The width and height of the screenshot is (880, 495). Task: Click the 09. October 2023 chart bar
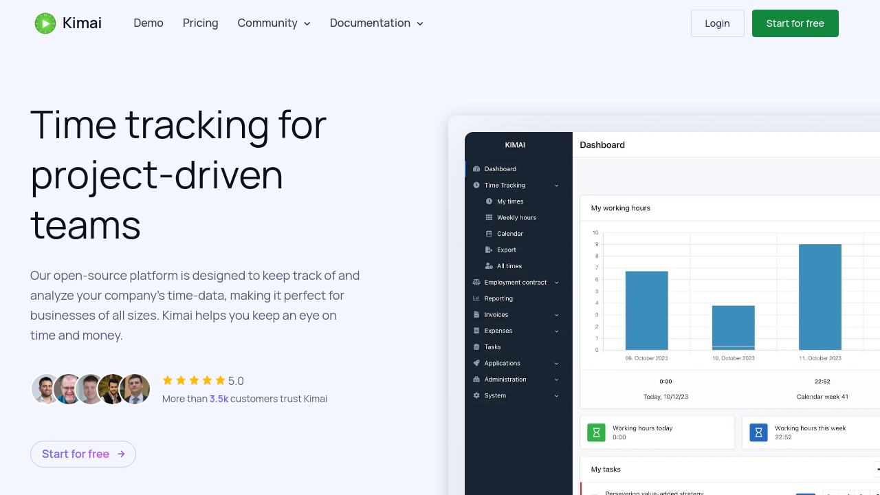coord(646,311)
